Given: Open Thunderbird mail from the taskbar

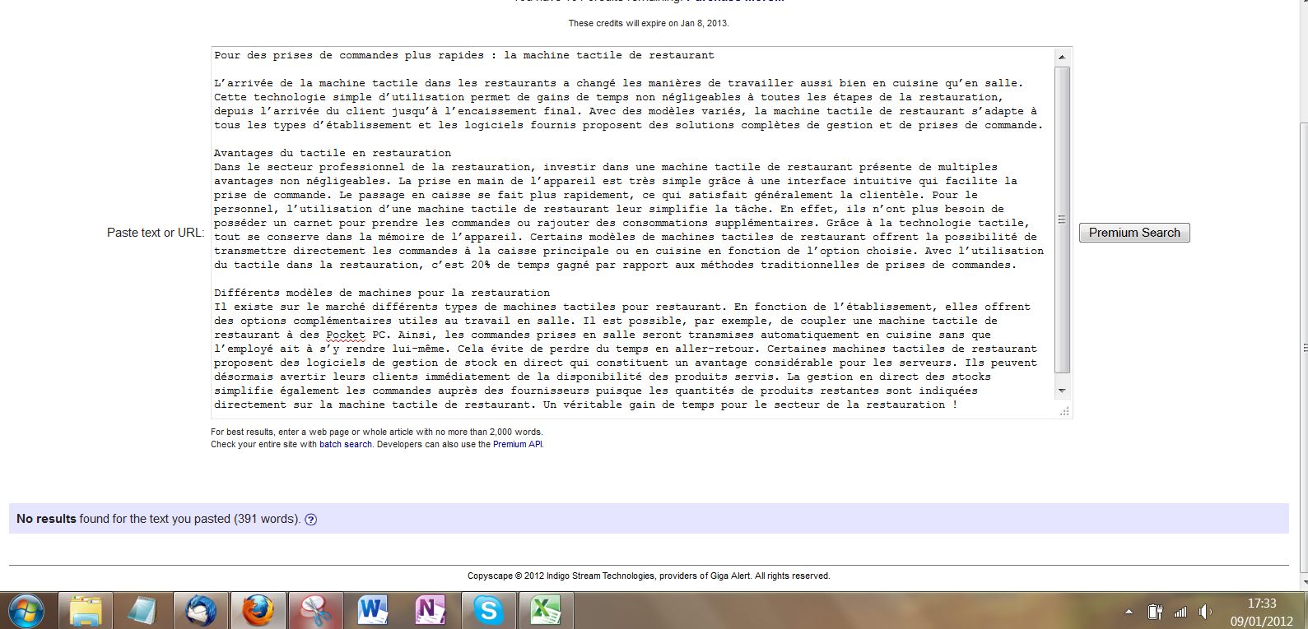Looking at the screenshot, I should pos(201,611).
